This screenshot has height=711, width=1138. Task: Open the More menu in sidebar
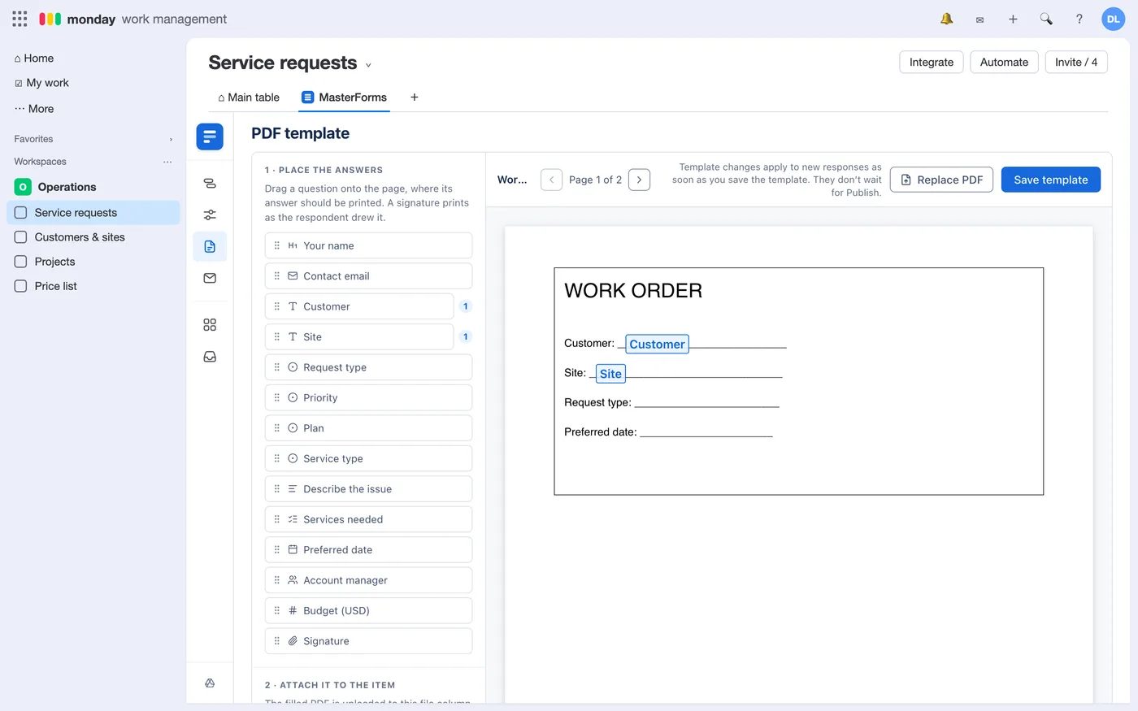pos(34,109)
